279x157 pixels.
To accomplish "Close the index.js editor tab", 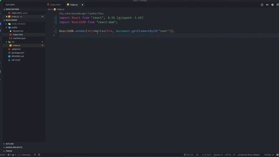I will 82,5.
